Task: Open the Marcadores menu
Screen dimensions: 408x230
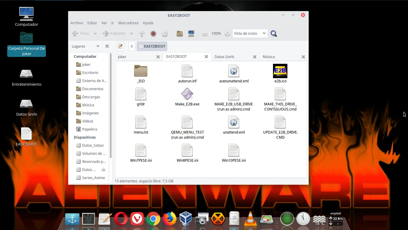Action: (128, 23)
